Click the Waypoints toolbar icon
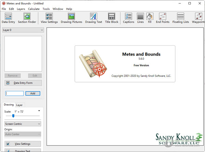The width and height of the screenshot is (205, 152). (x=198, y=18)
